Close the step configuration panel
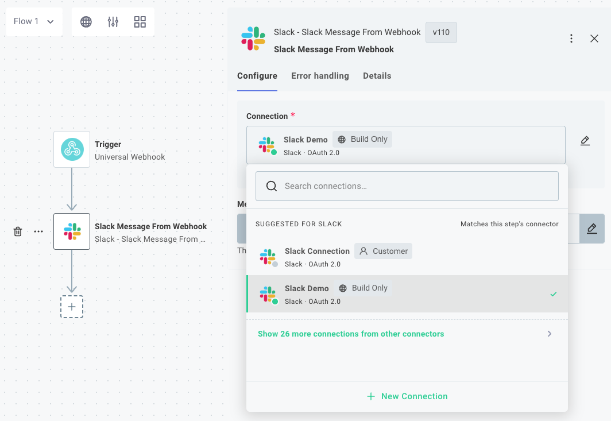The width and height of the screenshot is (611, 421). 594,38
